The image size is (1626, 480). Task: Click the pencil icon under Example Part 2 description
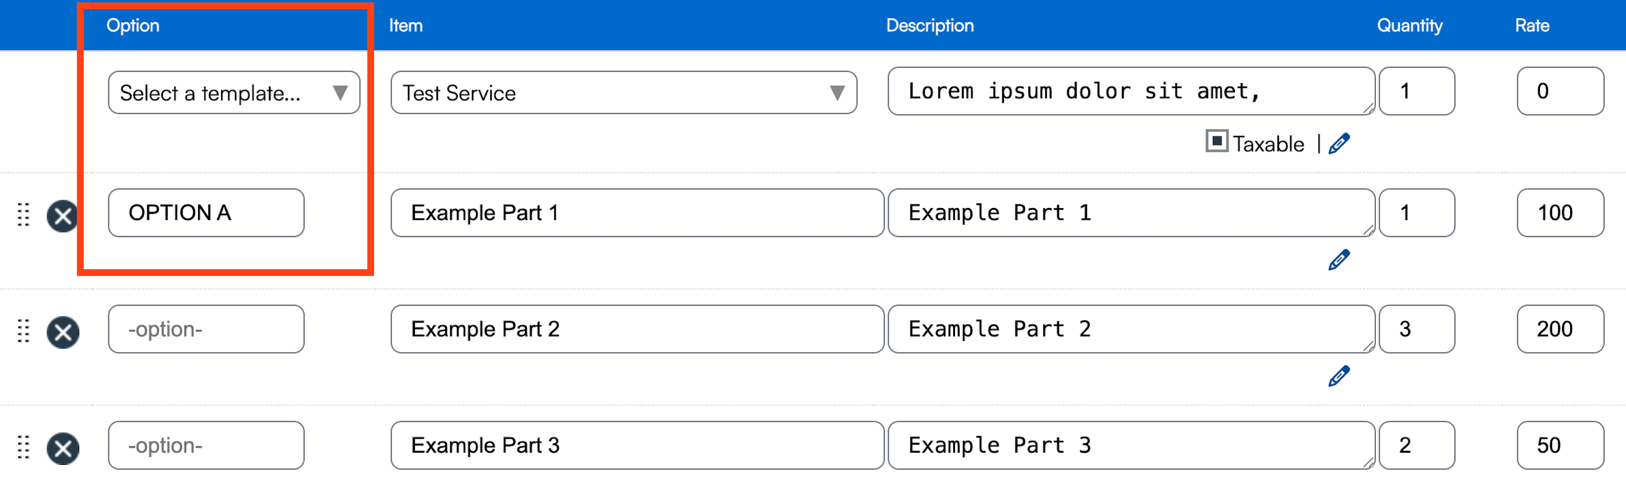coord(1339,376)
